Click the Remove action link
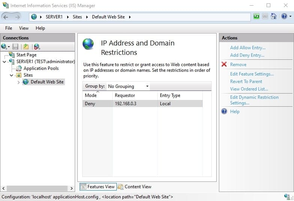The image size is (294, 201). [x=238, y=65]
